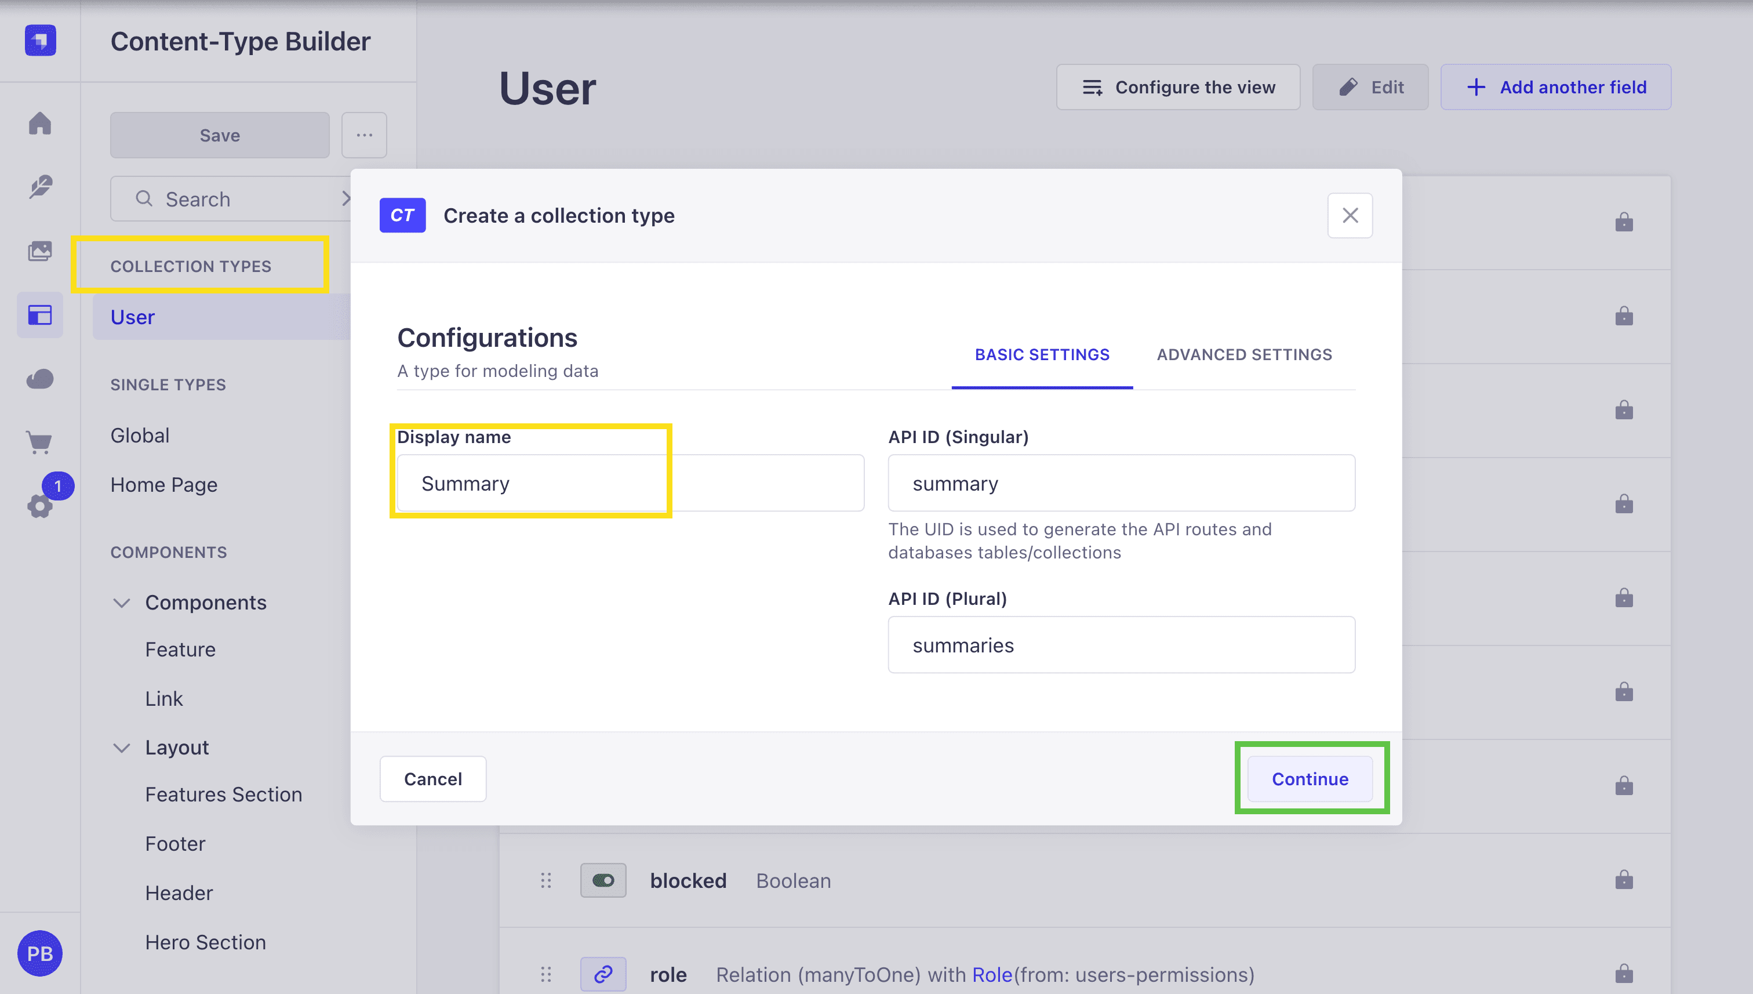
Task: Open the Home icon in sidebar
Action: click(x=40, y=124)
